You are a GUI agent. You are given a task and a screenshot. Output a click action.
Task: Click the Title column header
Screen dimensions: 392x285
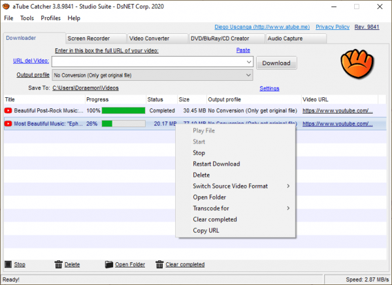pos(44,100)
